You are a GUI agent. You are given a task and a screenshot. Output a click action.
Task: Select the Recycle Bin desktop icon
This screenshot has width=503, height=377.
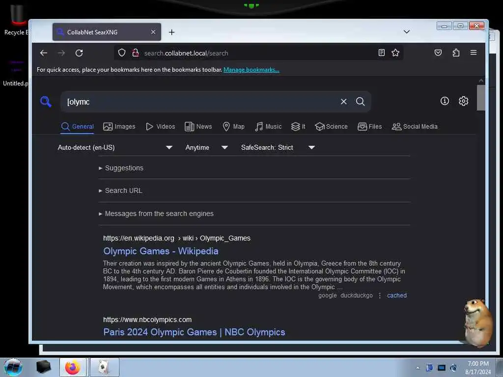16,20
